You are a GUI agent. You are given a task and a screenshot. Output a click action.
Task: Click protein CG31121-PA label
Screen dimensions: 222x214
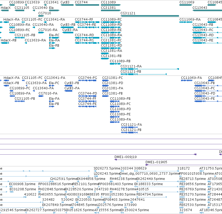[131, 125]
